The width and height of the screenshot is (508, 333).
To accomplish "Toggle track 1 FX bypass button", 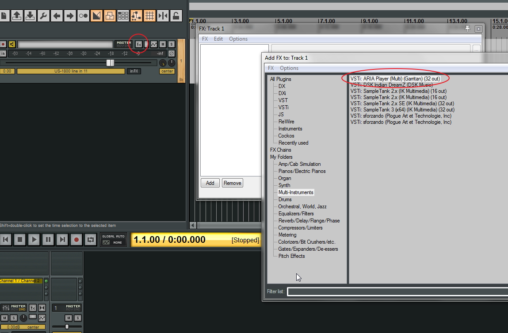I will [146, 44].
